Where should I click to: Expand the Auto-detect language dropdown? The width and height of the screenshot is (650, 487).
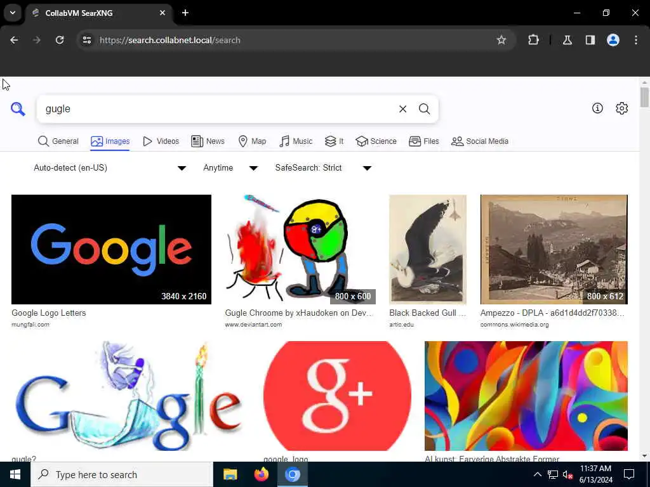110,167
